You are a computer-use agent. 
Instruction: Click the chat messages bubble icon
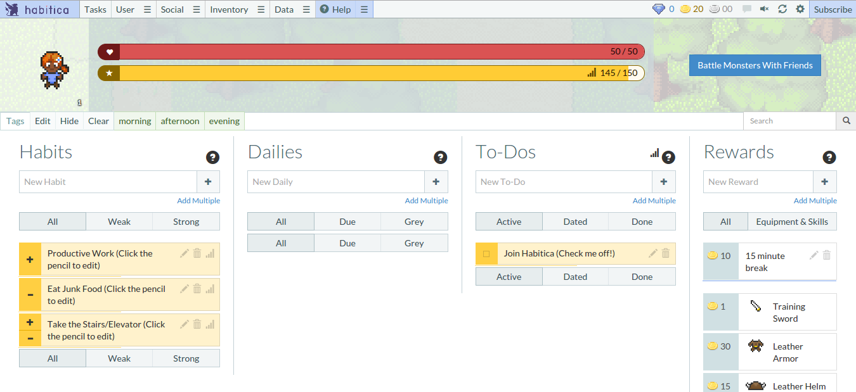click(x=747, y=9)
